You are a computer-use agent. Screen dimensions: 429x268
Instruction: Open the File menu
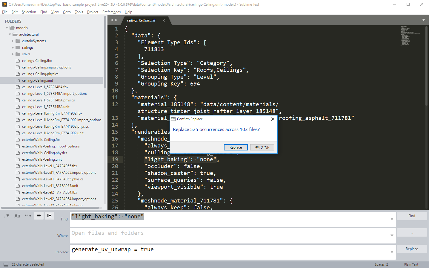5,12
